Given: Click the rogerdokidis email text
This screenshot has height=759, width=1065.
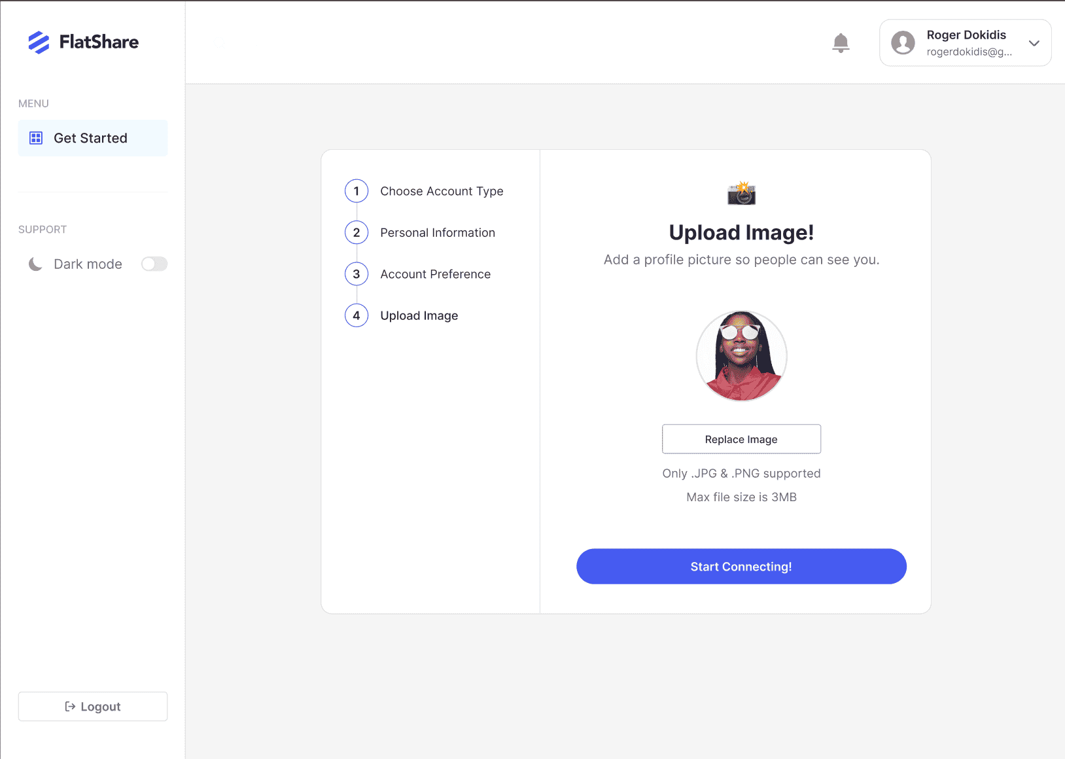Looking at the screenshot, I should (969, 52).
